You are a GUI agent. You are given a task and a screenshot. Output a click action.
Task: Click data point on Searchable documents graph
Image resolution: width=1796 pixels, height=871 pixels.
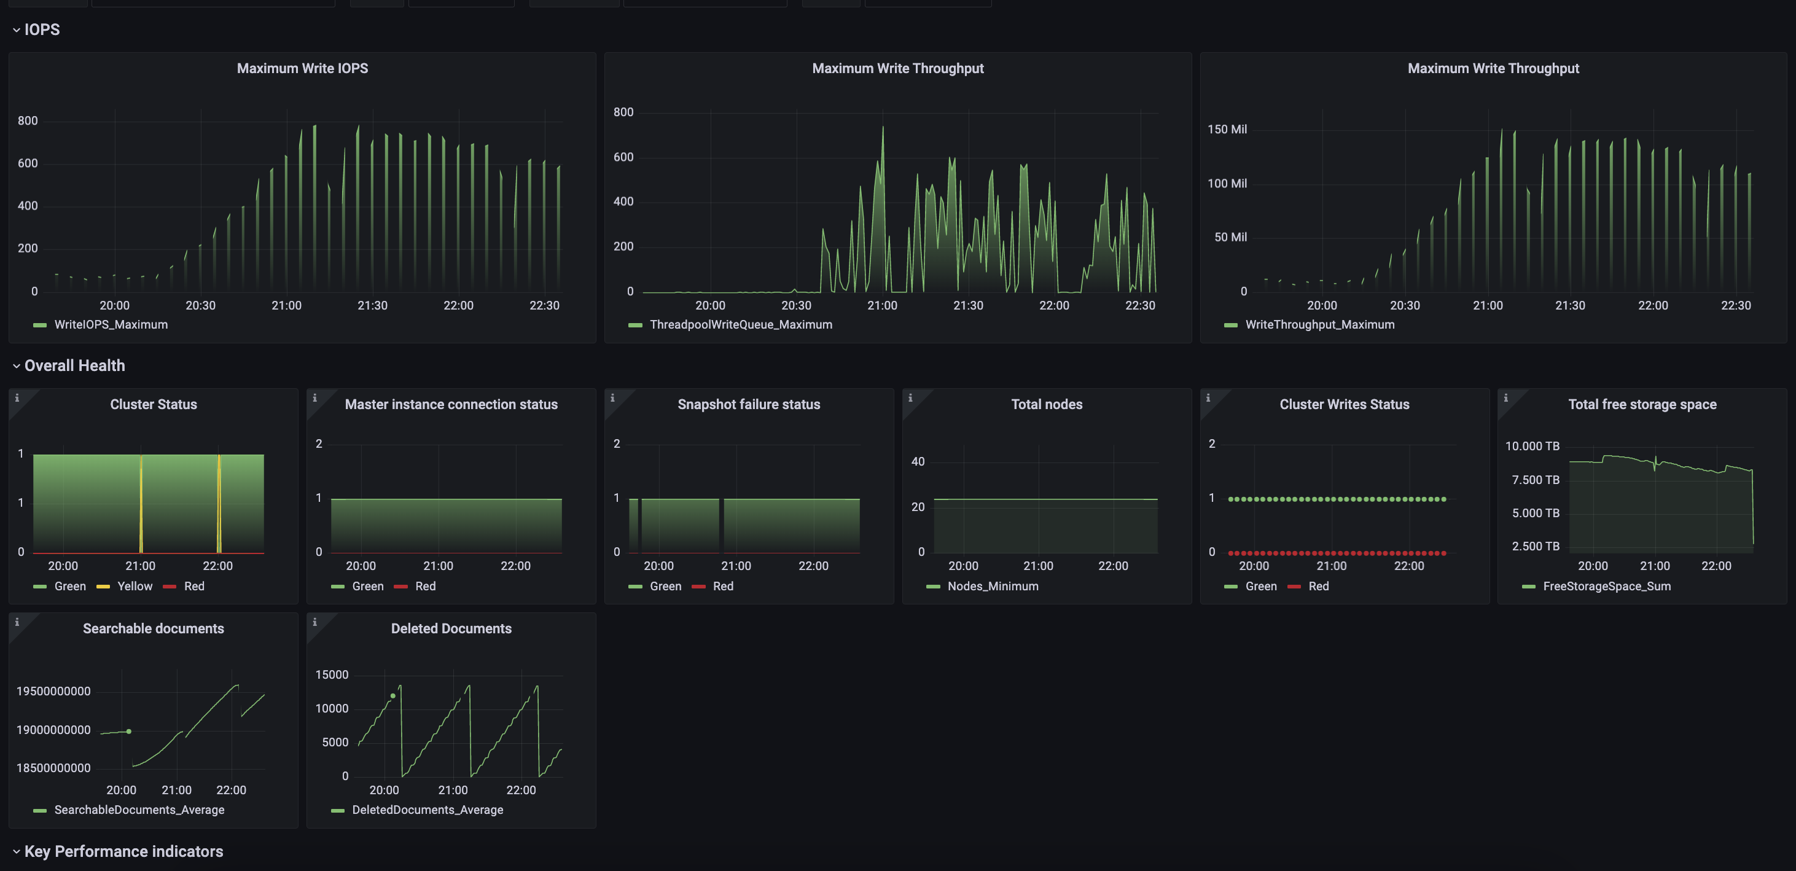129,732
